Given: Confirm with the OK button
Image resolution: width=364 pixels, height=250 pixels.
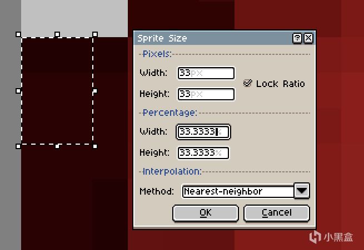Looking at the screenshot, I should click(x=206, y=213).
